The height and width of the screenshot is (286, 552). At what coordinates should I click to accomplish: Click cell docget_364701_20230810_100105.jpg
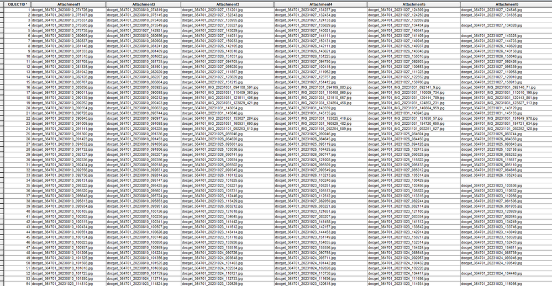pyautogui.click(x=69, y=211)
